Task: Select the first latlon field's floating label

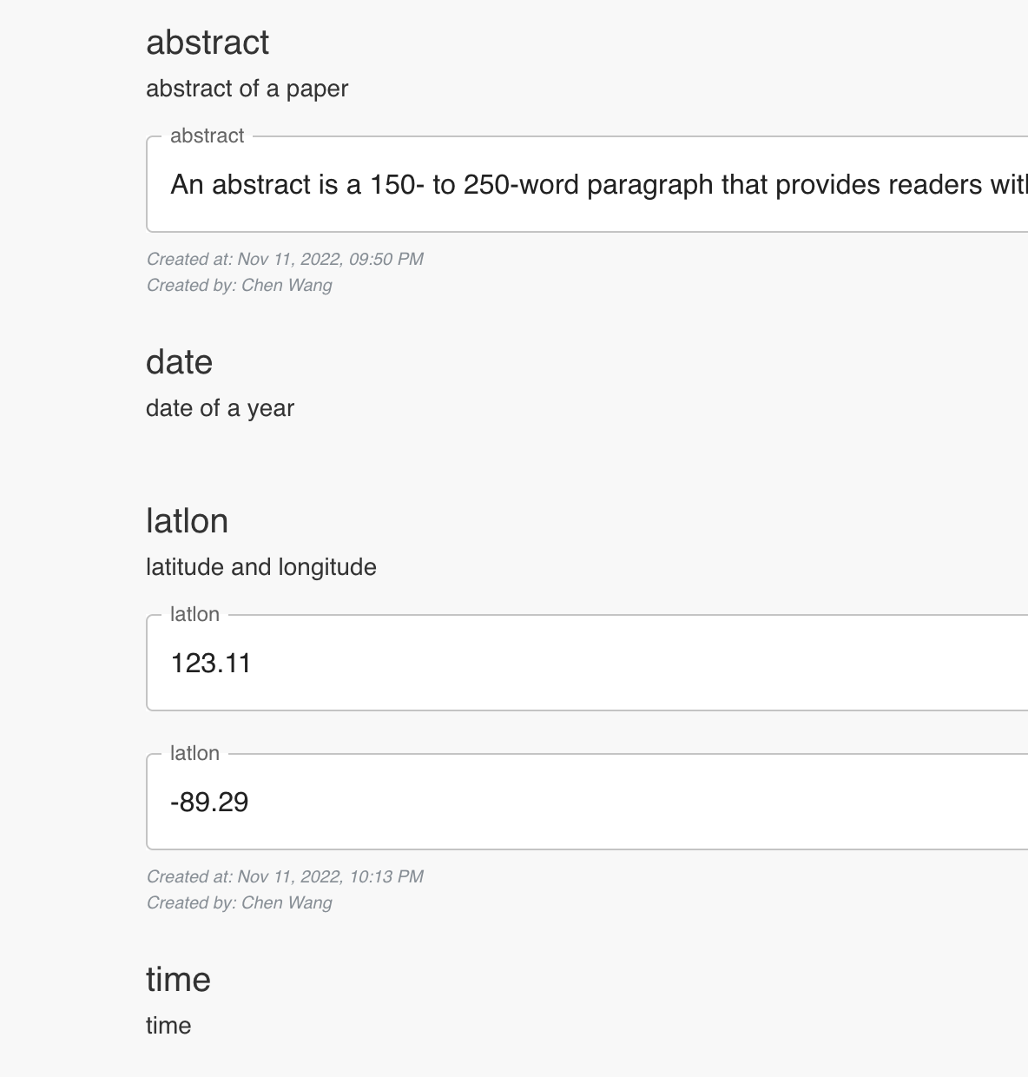Action: [x=194, y=614]
